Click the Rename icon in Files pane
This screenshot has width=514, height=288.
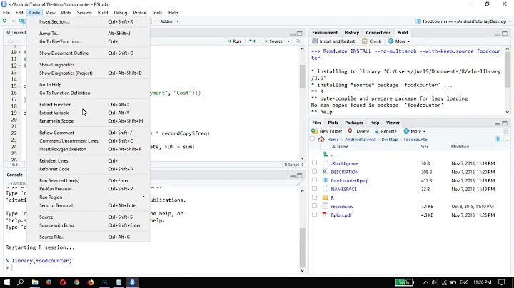[x=376, y=131]
